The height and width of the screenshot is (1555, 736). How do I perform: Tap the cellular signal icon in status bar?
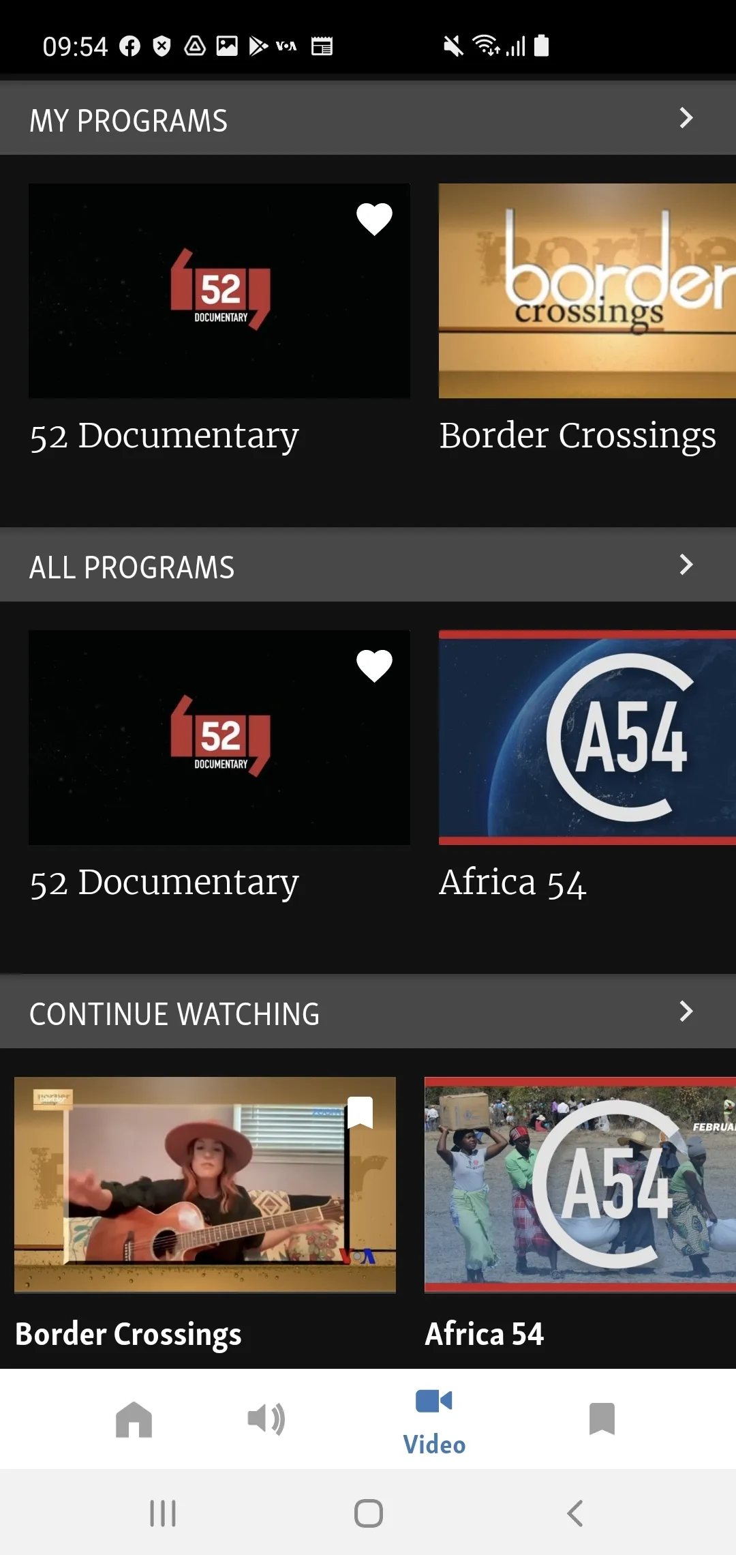(516, 46)
